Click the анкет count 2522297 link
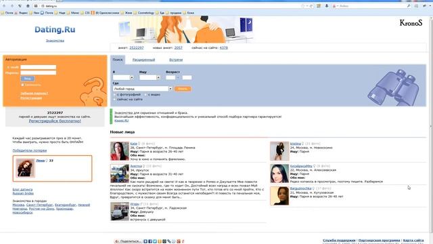The image size is (433, 244). (137, 47)
